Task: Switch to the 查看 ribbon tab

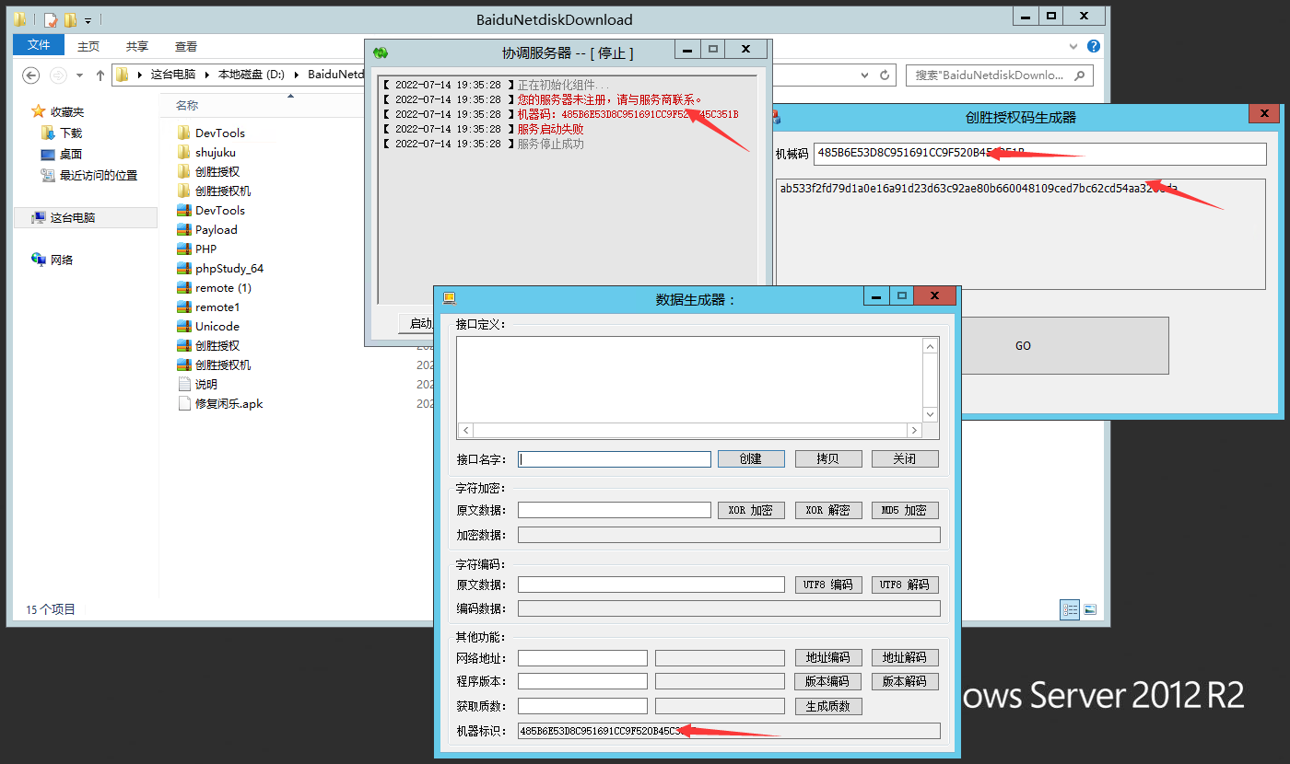Action: coord(185,46)
